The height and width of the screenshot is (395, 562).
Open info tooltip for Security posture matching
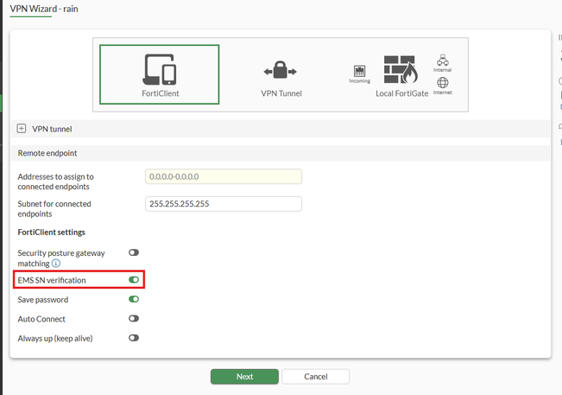pyautogui.click(x=56, y=264)
